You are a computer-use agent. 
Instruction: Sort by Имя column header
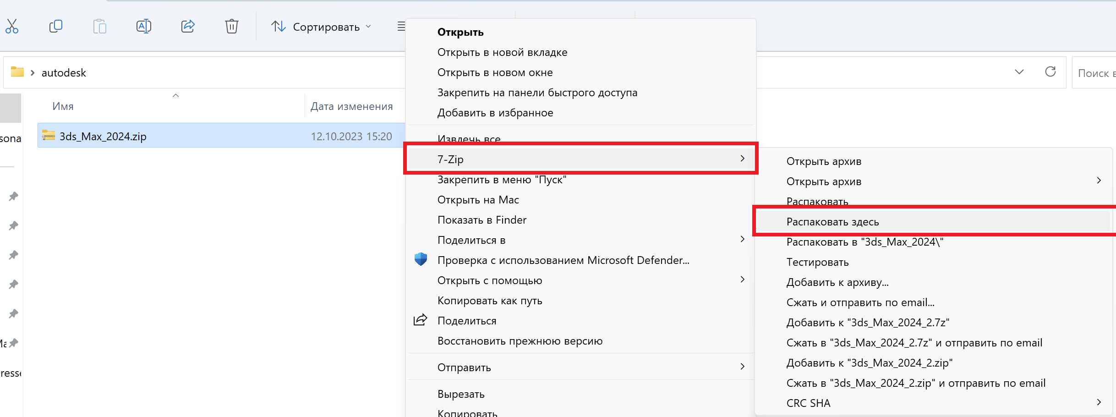(x=63, y=106)
